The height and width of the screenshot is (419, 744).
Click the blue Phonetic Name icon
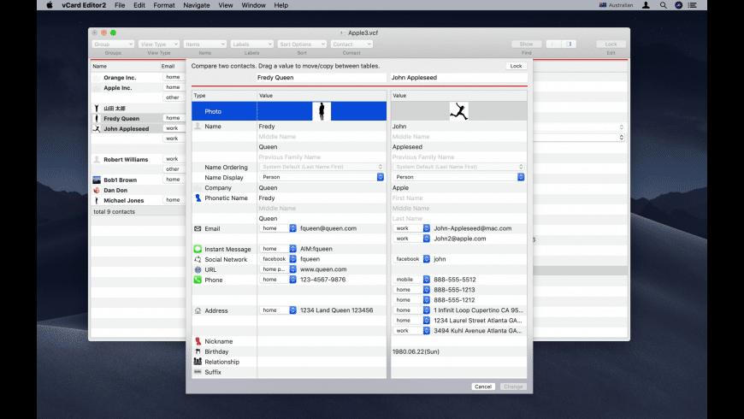click(198, 198)
